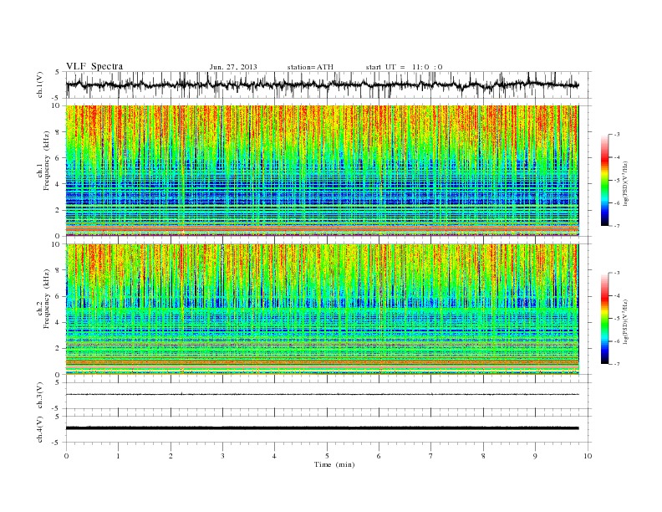Viewport: 662px width, 512px height.
Task: Click the "8" tick on the time axis
Action: tap(483, 456)
